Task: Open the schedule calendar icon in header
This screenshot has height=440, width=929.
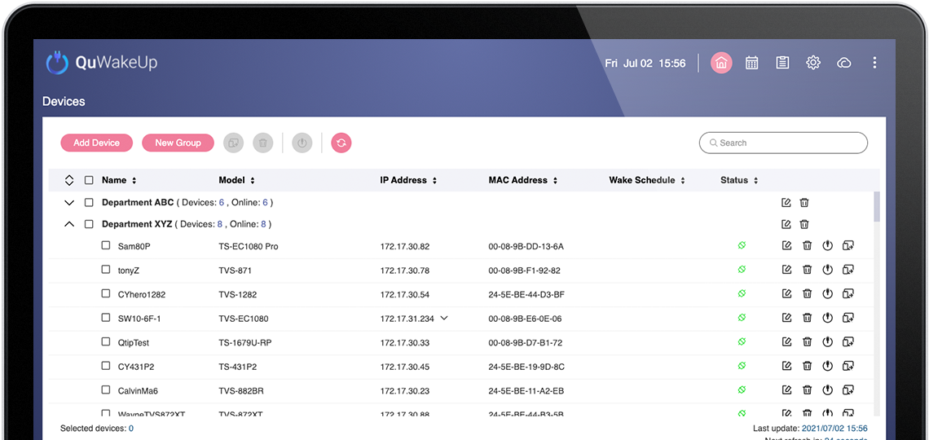Action: [x=751, y=63]
